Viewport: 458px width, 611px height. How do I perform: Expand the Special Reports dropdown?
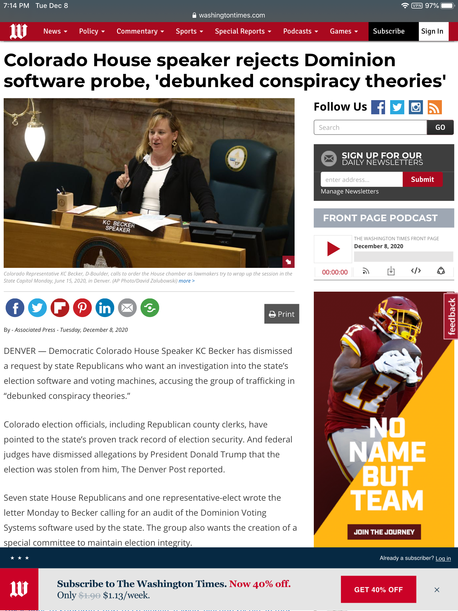point(243,31)
